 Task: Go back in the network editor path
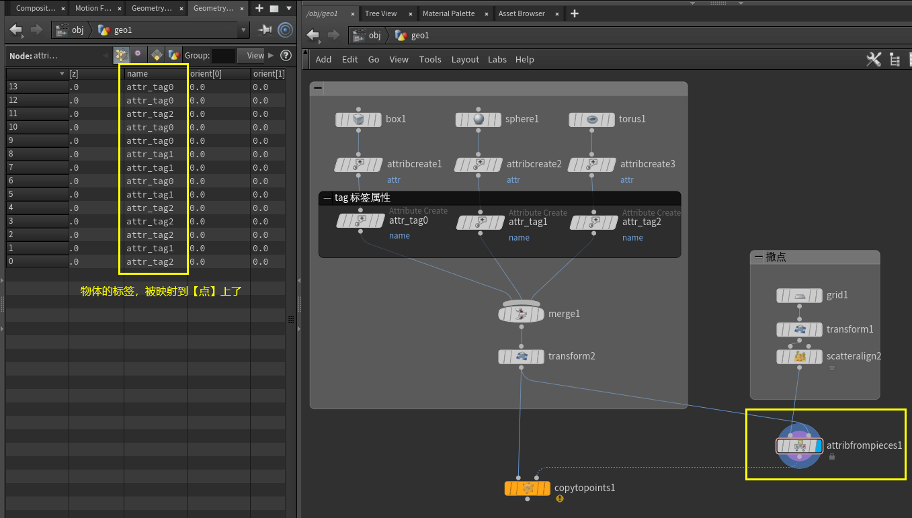click(x=313, y=35)
